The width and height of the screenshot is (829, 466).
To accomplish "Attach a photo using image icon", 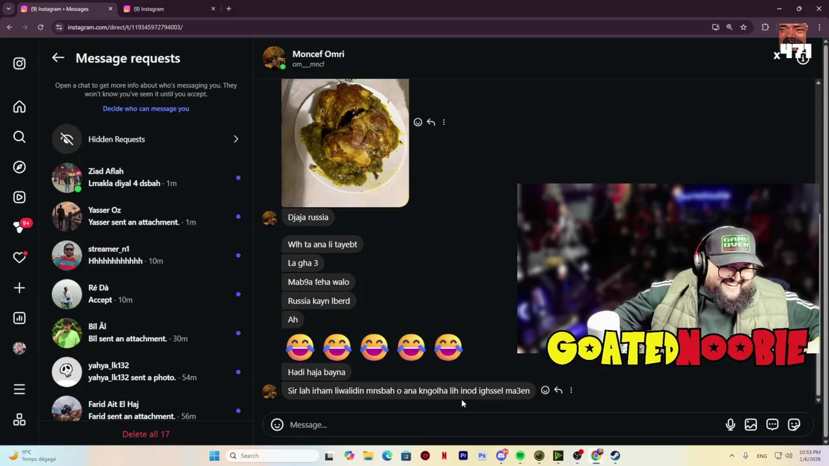I will [x=751, y=425].
